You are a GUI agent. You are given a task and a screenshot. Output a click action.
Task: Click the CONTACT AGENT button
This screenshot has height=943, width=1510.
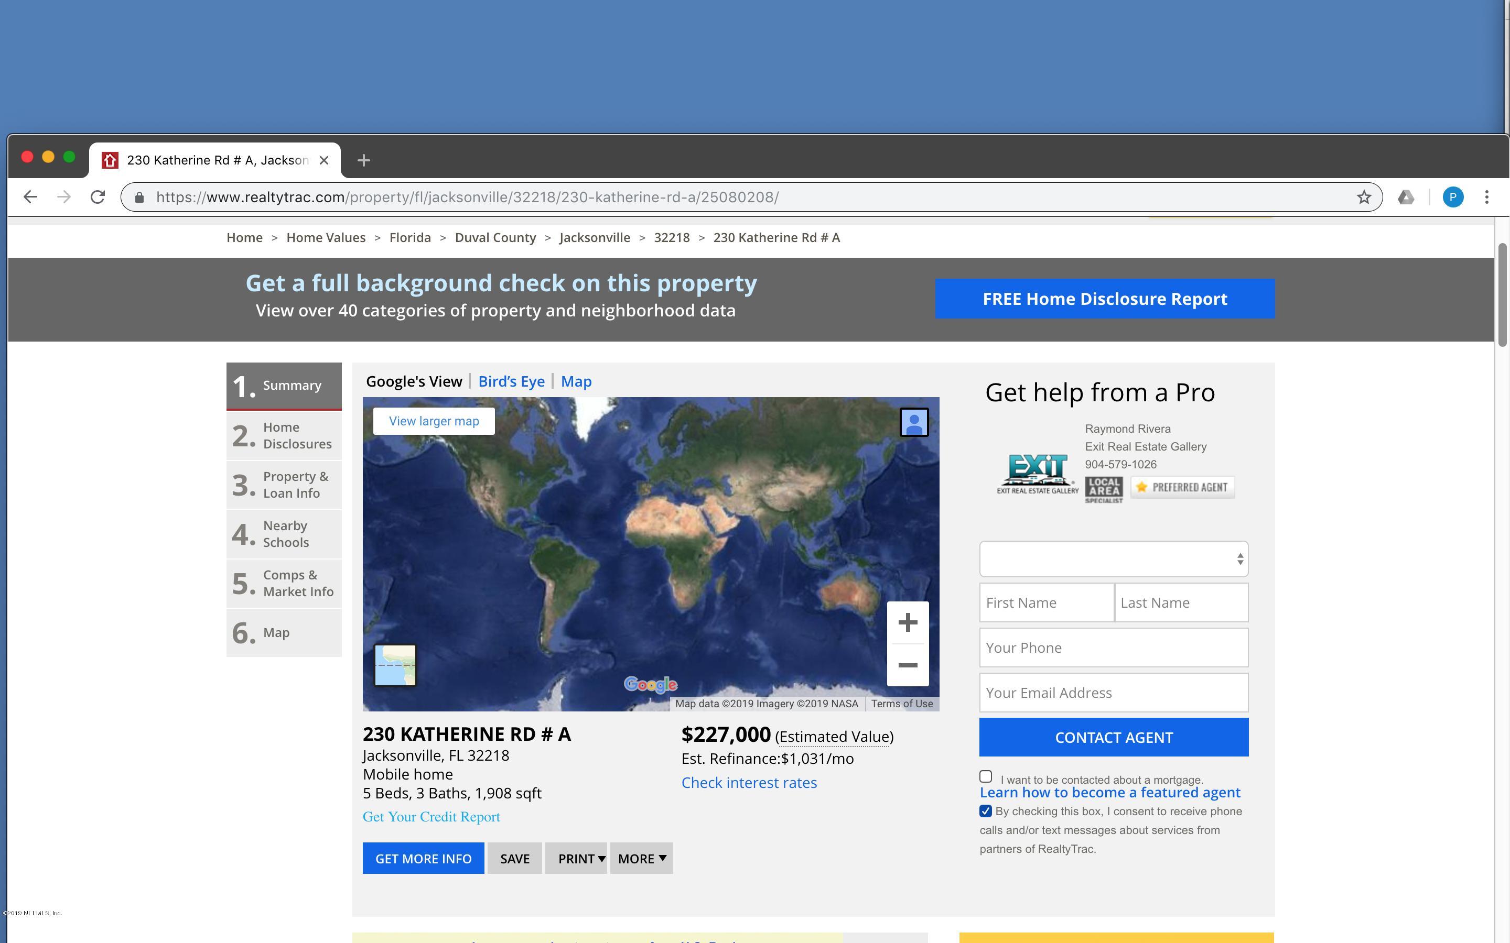click(1114, 737)
